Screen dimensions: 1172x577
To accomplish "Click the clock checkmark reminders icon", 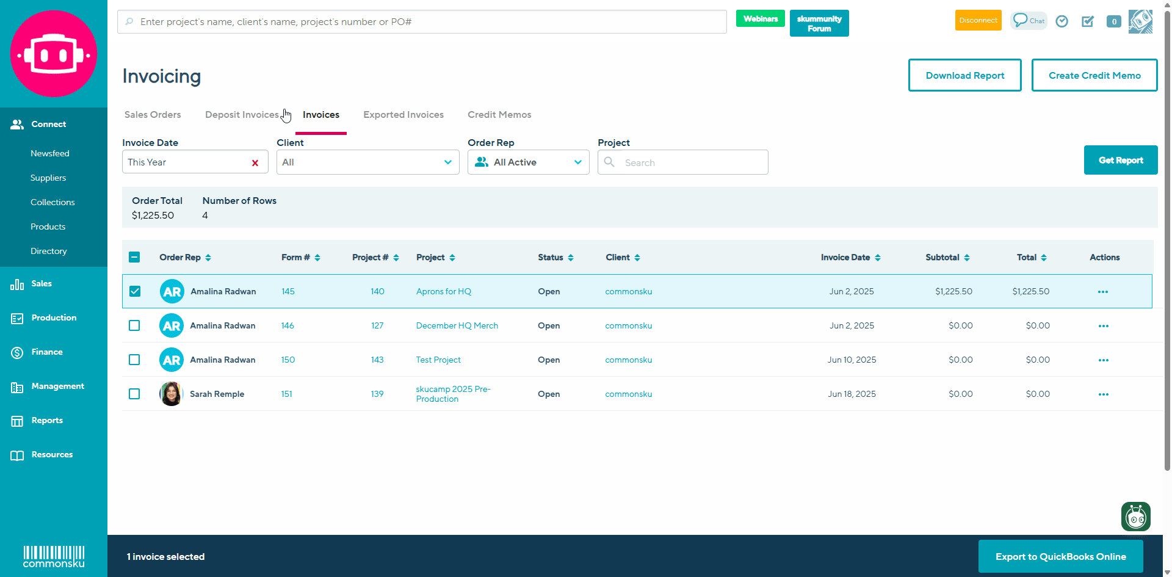I will pos(1062,21).
